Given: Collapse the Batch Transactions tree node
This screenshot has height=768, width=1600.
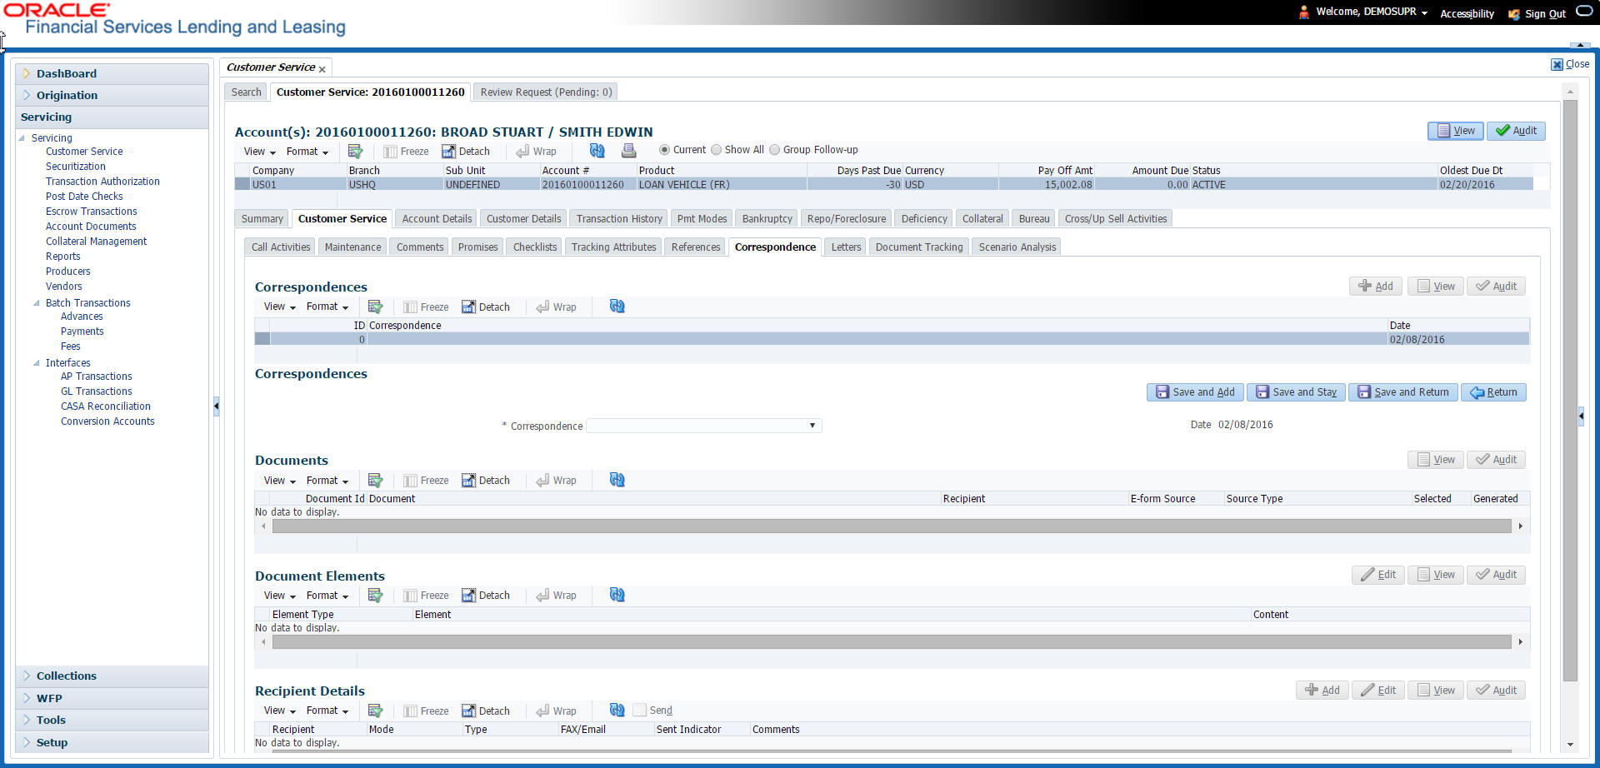Looking at the screenshot, I should [x=37, y=303].
